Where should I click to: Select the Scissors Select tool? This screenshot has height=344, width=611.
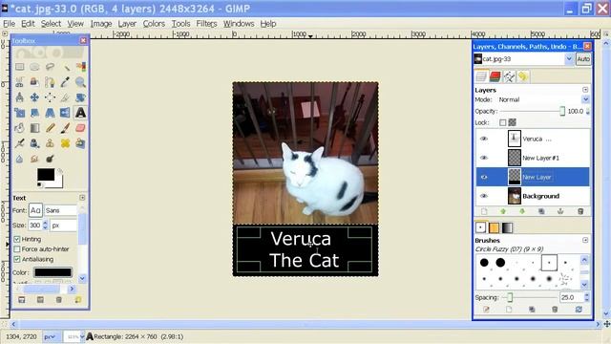(x=19, y=82)
